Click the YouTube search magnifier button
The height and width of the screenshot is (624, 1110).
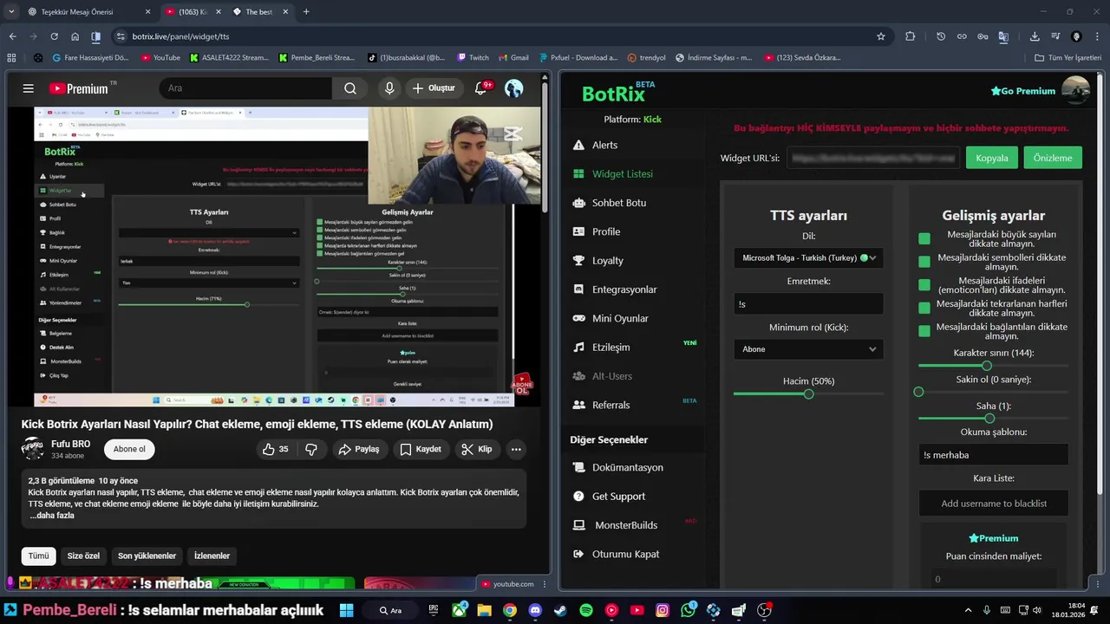click(349, 88)
